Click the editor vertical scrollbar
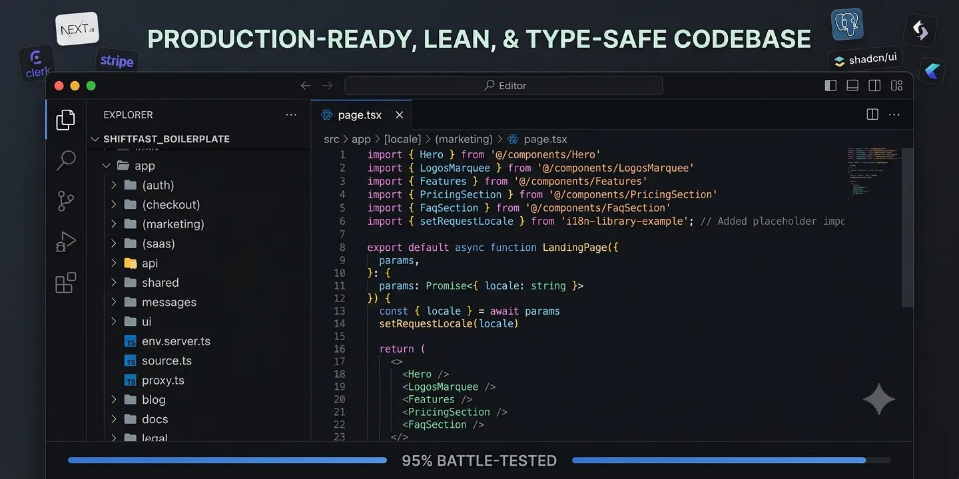The image size is (959, 479). 907,227
